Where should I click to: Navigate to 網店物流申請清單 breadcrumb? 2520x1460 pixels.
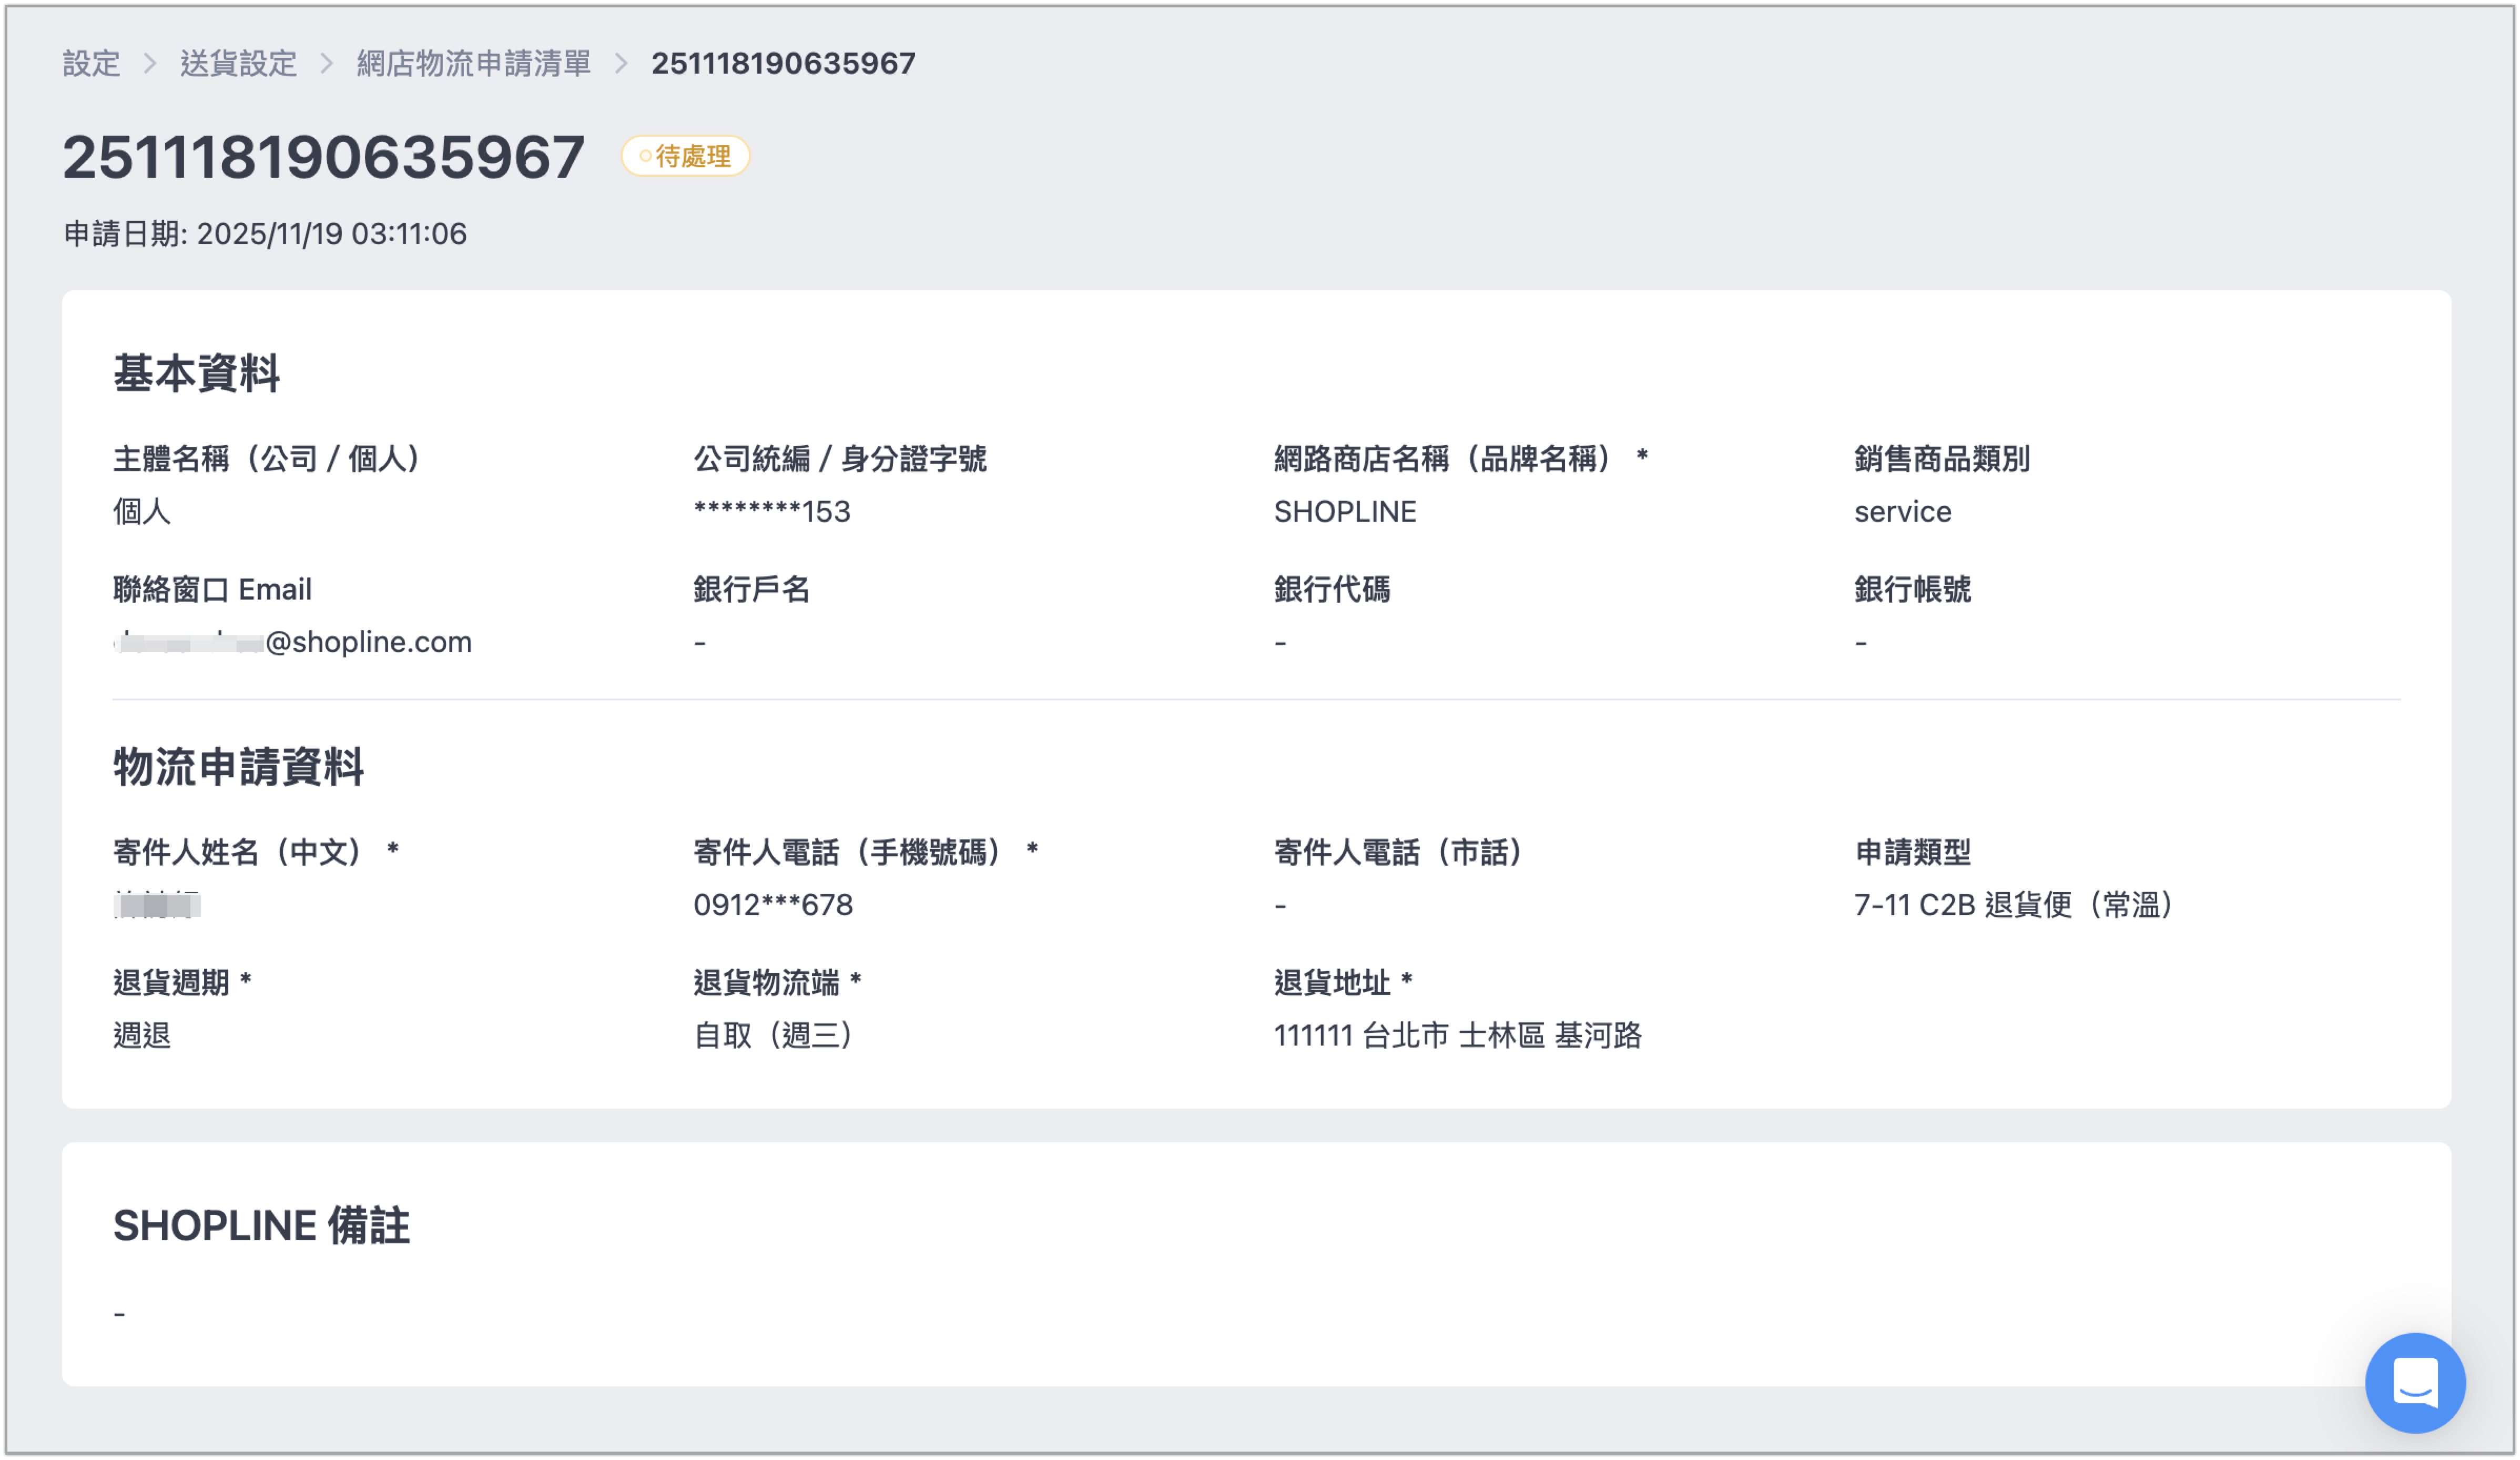tap(474, 64)
